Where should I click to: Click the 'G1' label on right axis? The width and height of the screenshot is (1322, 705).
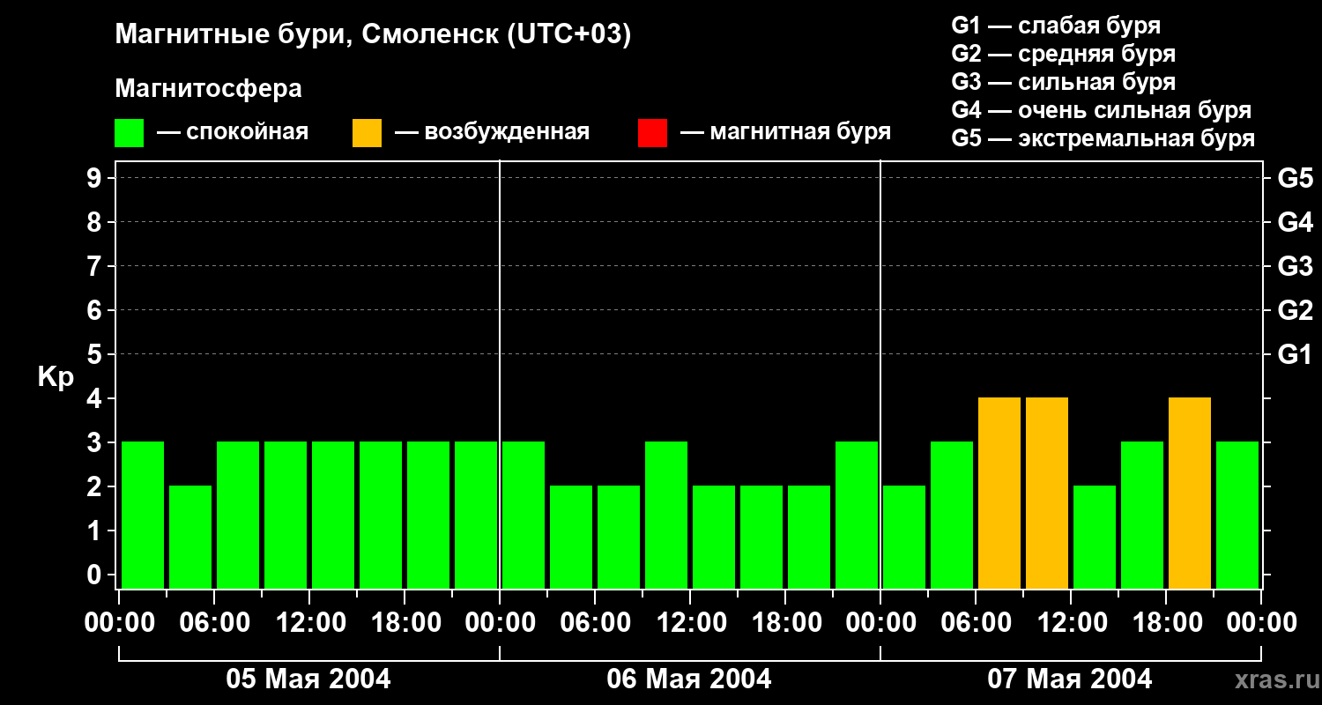coord(1295,354)
